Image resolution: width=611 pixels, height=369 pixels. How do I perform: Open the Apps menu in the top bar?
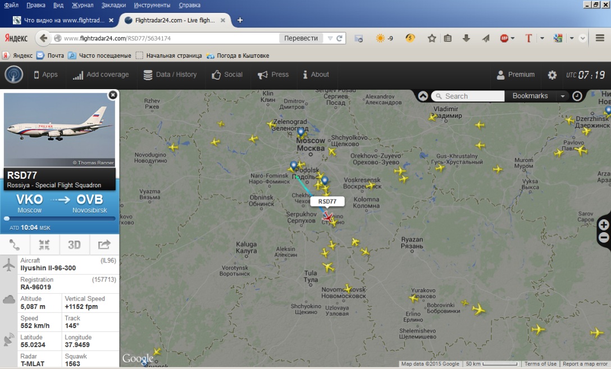(x=45, y=75)
